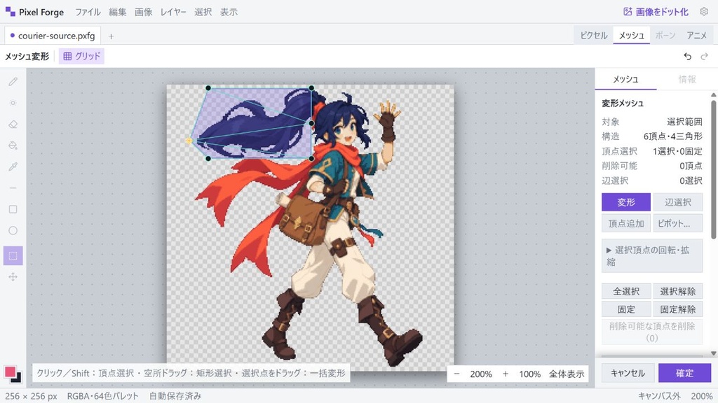Select the Eraser tool
The width and height of the screenshot is (718, 403).
coord(13,125)
